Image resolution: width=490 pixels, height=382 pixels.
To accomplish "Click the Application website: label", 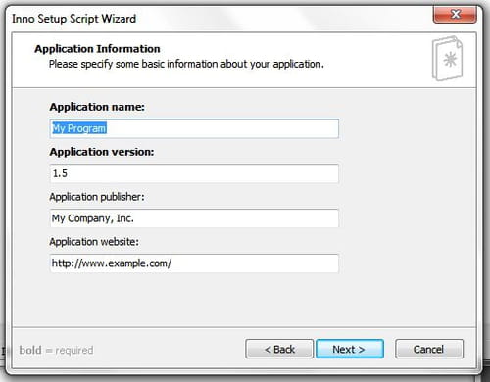I will 94,242.
